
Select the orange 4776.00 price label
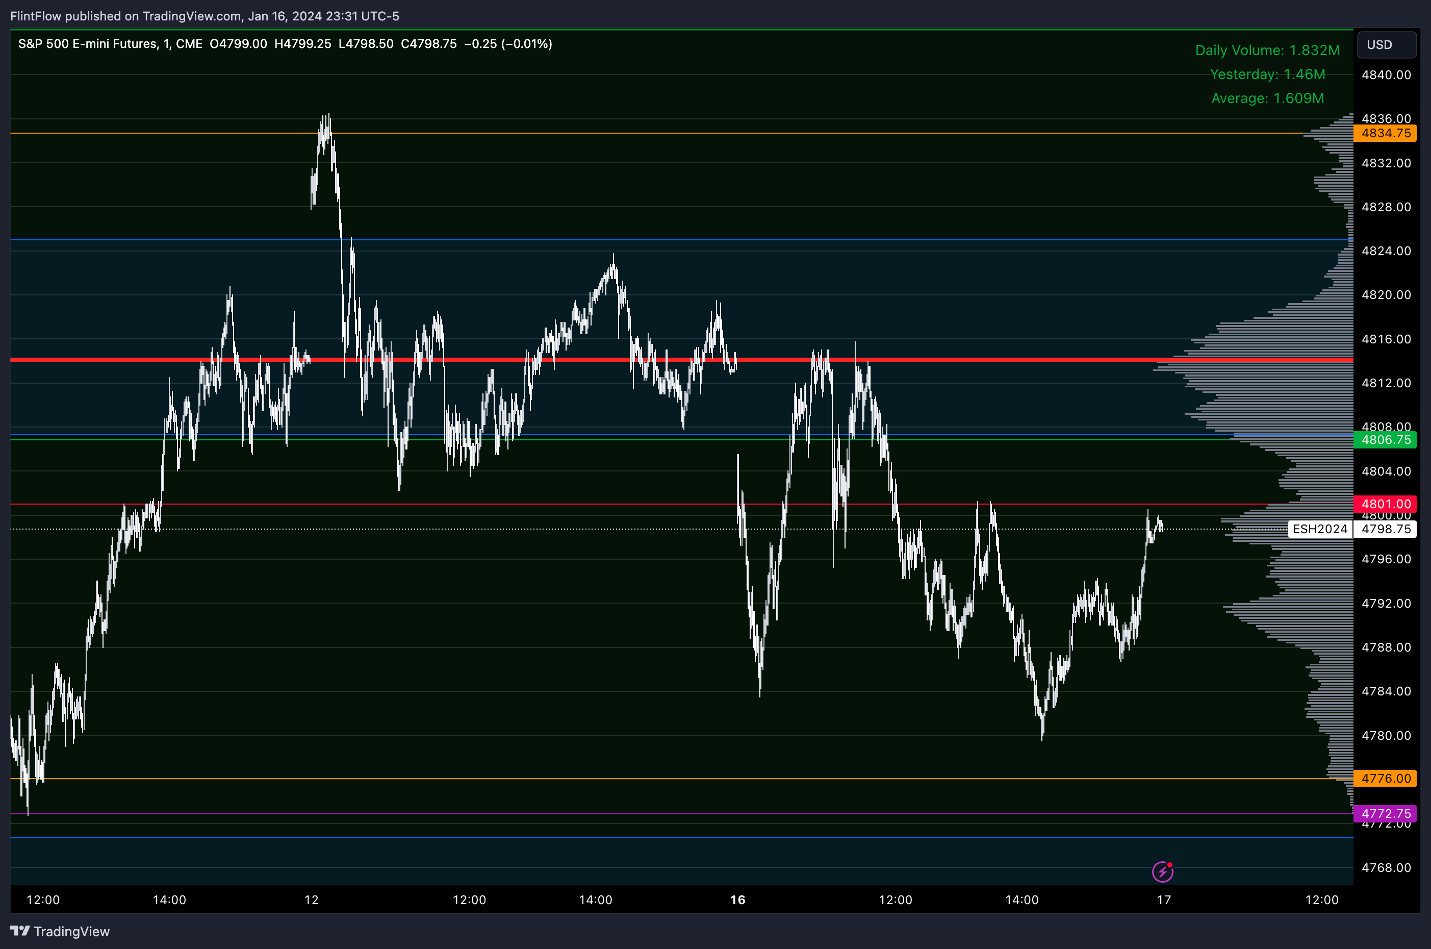(1385, 778)
